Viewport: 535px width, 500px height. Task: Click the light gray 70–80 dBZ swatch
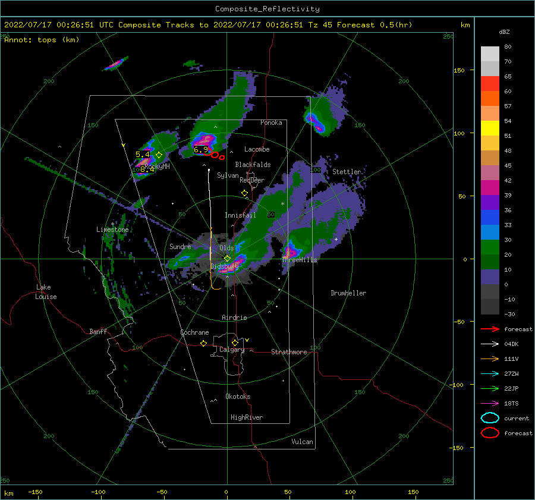pos(490,54)
